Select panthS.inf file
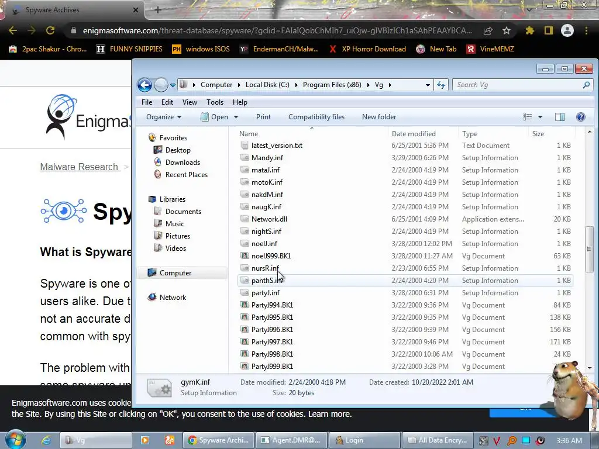The width and height of the screenshot is (599, 449). click(x=405, y=281)
